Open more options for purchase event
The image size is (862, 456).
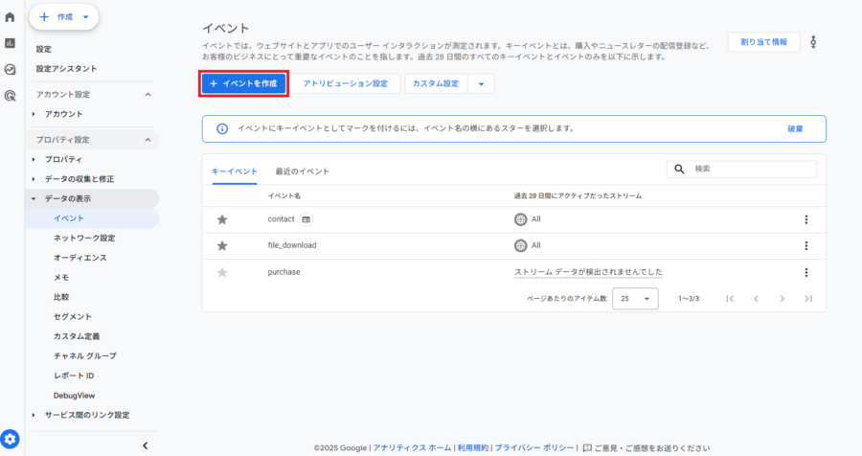click(806, 272)
